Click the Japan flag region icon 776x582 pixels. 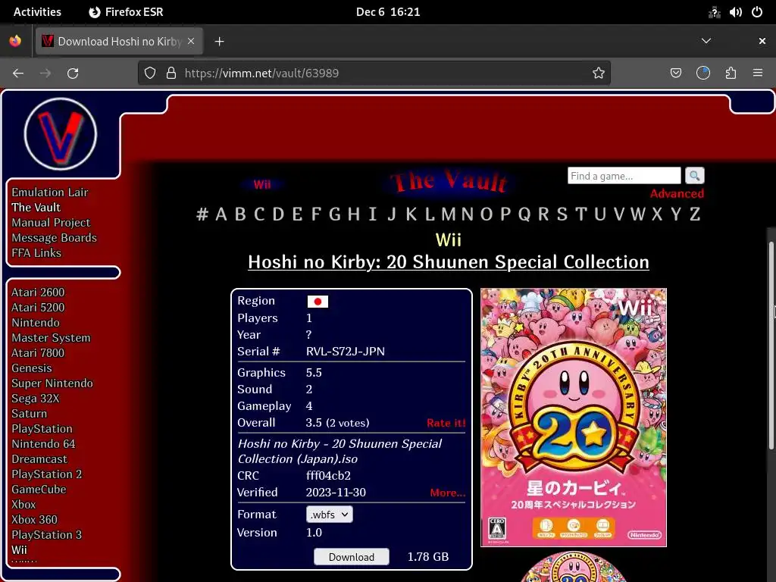tap(318, 302)
